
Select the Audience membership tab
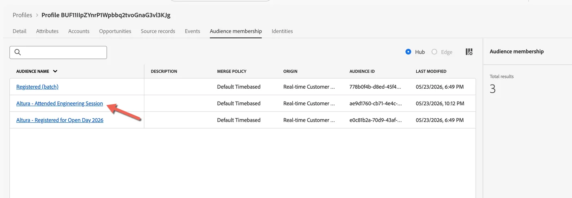(x=236, y=31)
